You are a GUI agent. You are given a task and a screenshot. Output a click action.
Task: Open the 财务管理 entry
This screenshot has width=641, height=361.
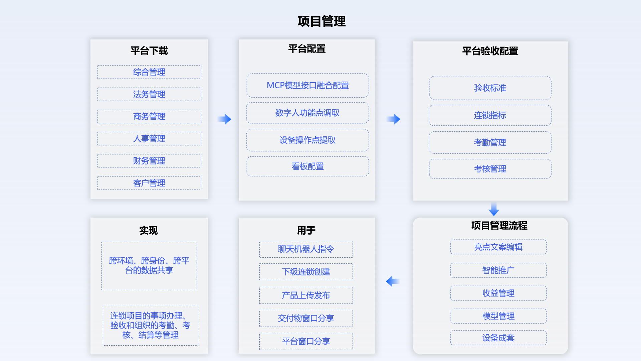coord(149,161)
